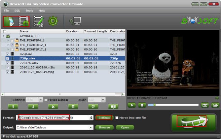Sort by the Duration column header
221x139 pixels.
(74, 31)
